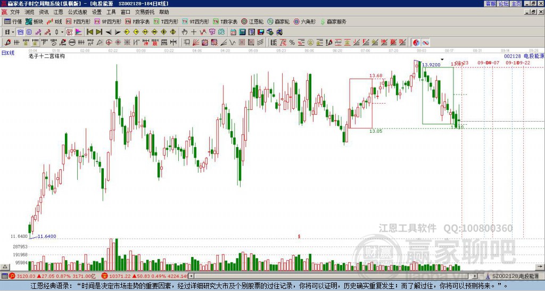
Task: Open the 窗口 menu
Action: tap(126, 12)
